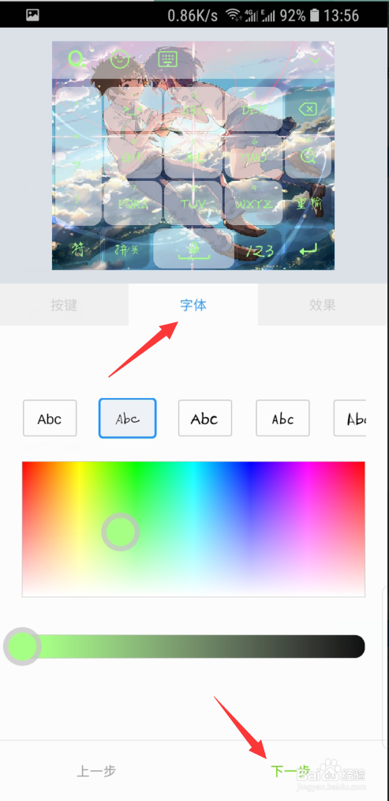Select the highlighted handwritten Abc font

127,419
